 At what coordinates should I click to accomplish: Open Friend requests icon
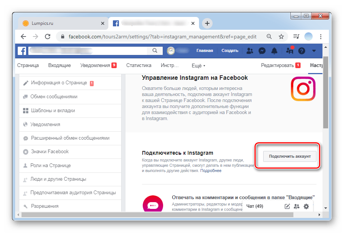(x=250, y=51)
